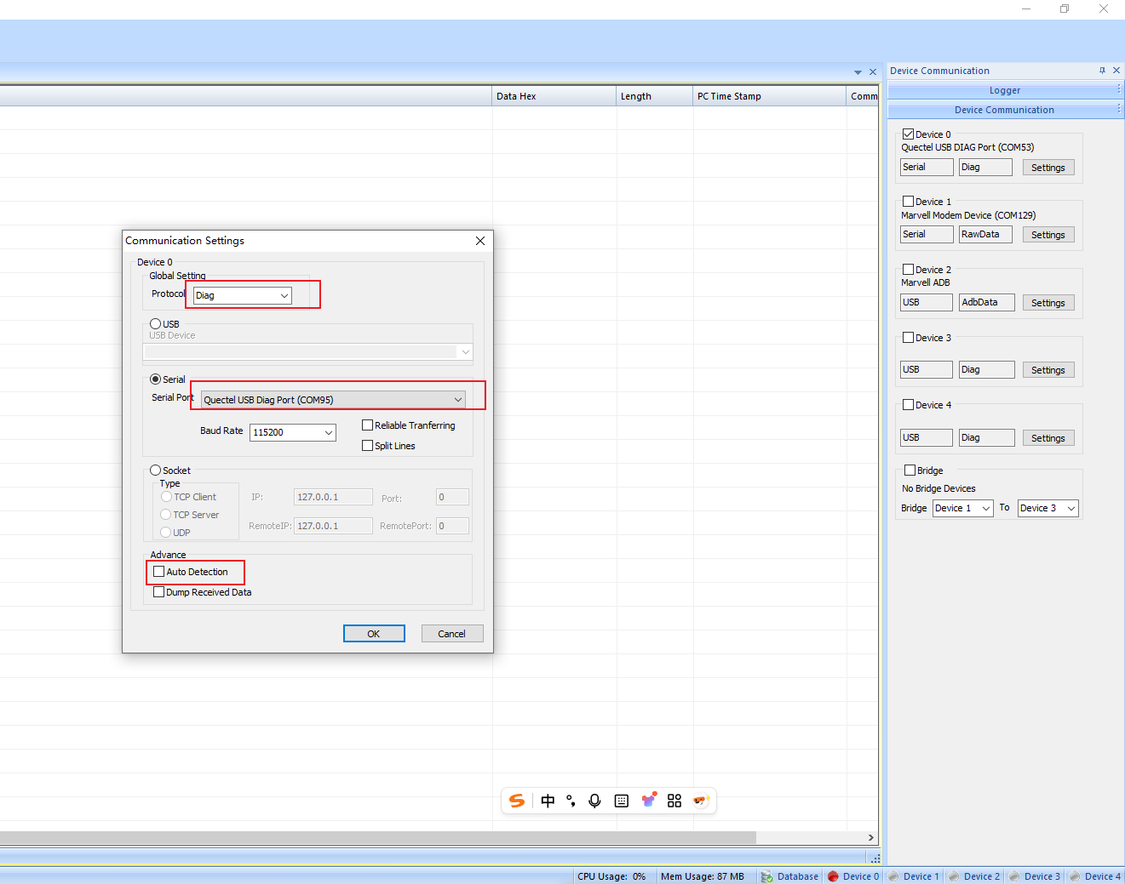Close the log document tab with X

[872, 72]
